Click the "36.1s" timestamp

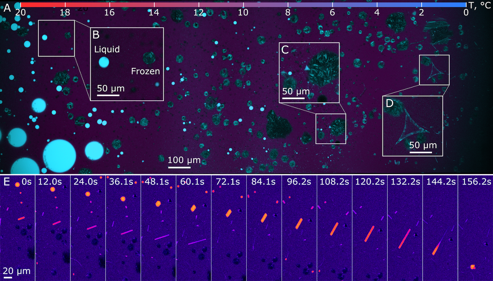[121, 182]
